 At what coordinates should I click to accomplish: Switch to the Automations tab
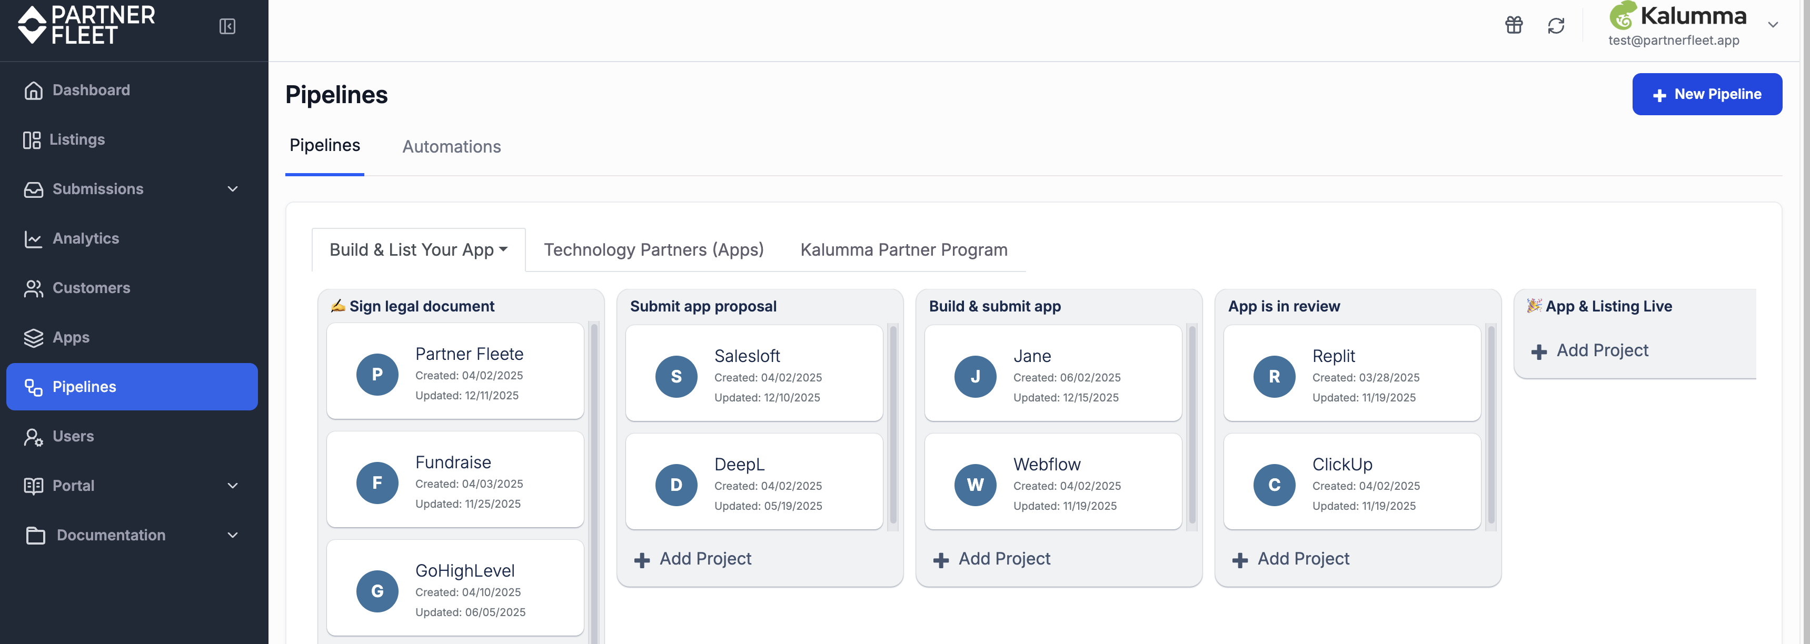[451, 147]
